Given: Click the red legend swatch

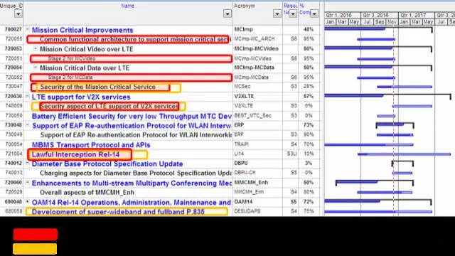Looking at the screenshot, I should tap(36, 235).
